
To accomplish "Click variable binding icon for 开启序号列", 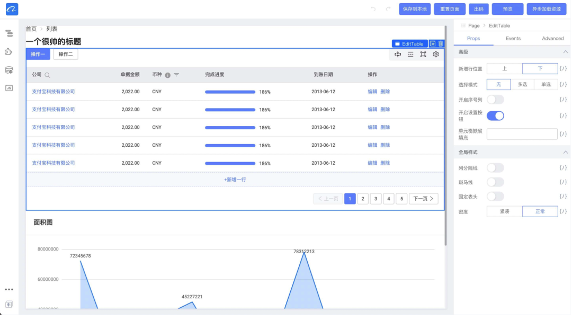I will click(x=563, y=100).
